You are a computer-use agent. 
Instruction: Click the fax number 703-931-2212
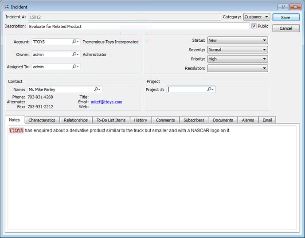[x=40, y=106]
